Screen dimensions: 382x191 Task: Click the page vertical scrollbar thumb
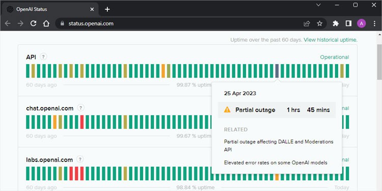pos(379,62)
